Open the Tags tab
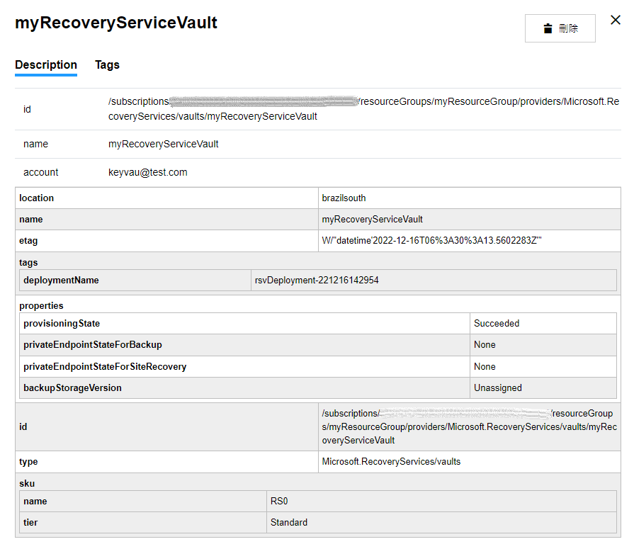Image resolution: width=634 pixels, height=549 pixels. 107,64
